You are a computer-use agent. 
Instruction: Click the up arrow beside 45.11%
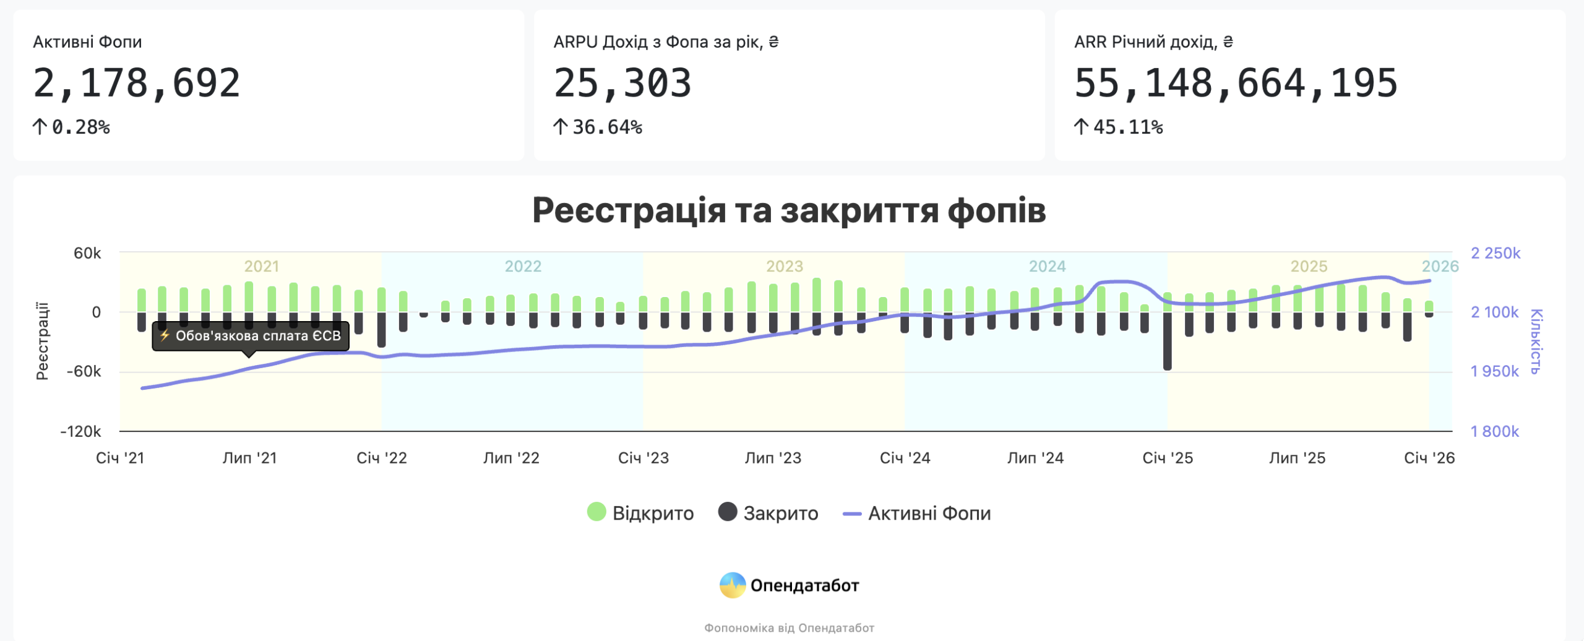click(x=1081, y=127)
